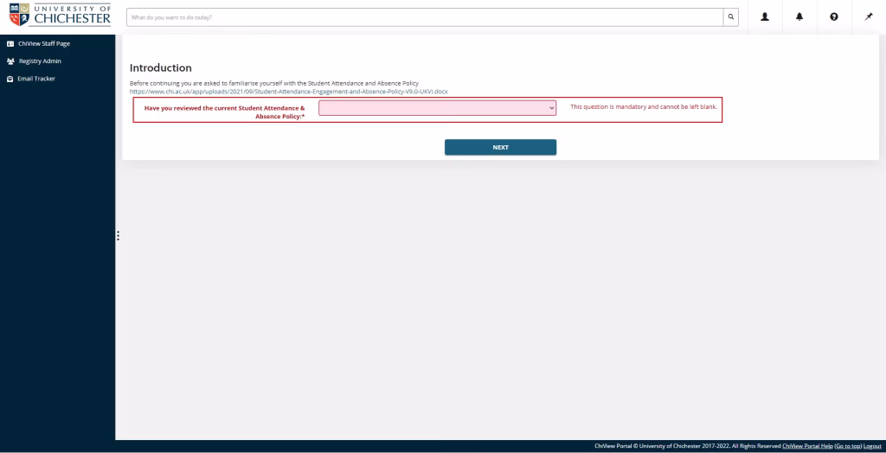The image size is (886, 453).
Task: Open the user profile icon
Action: coord(765,17)
